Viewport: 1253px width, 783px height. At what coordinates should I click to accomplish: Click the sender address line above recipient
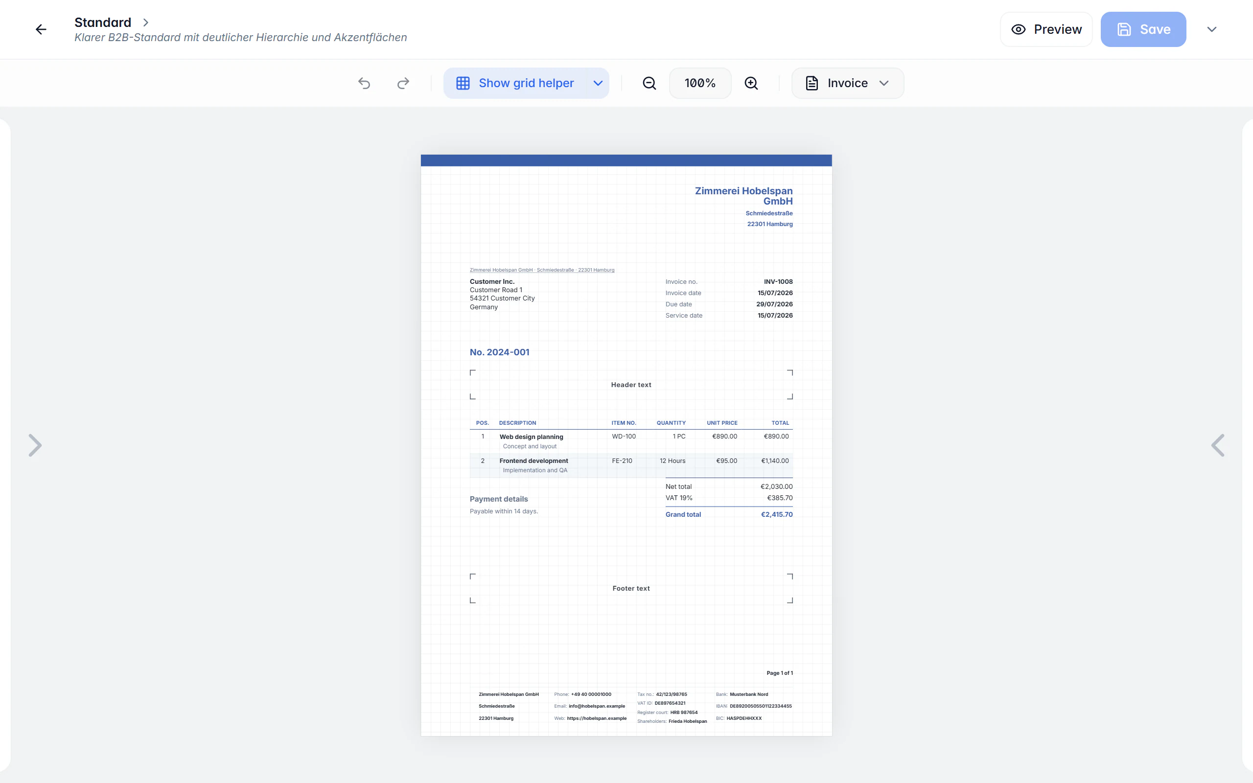pos(542,270)
